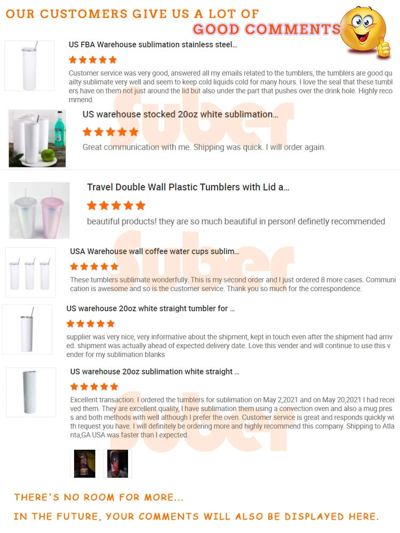Select the tumbler without straw thumbnail
Screen dimensions: 400x533
tap(31, 392)
